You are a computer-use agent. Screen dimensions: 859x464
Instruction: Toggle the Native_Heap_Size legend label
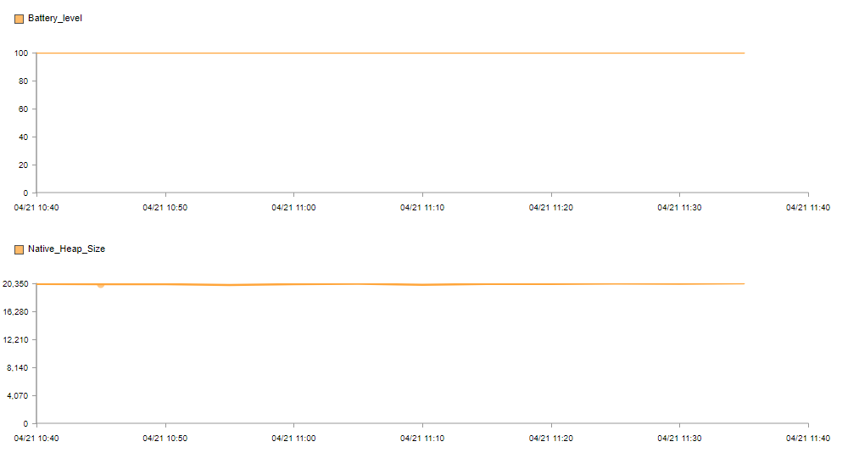coord(66,249)
